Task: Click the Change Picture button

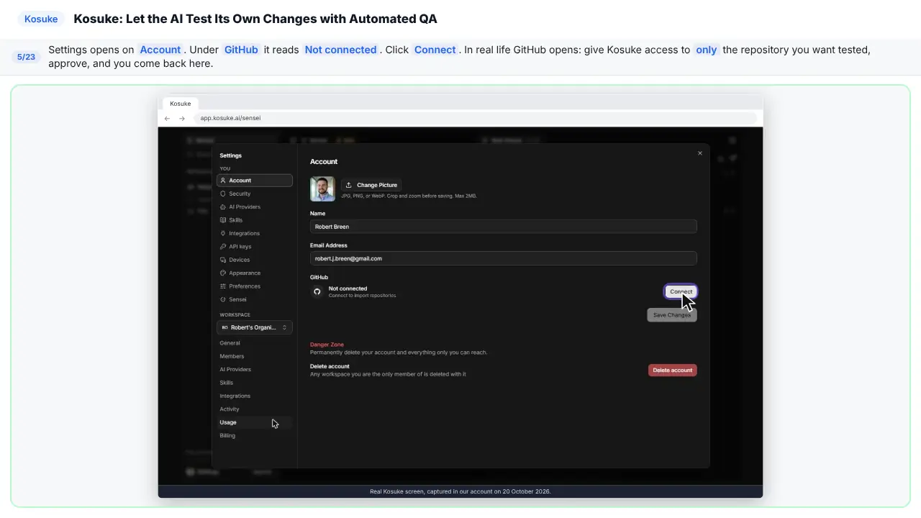Action: point(371,185)
